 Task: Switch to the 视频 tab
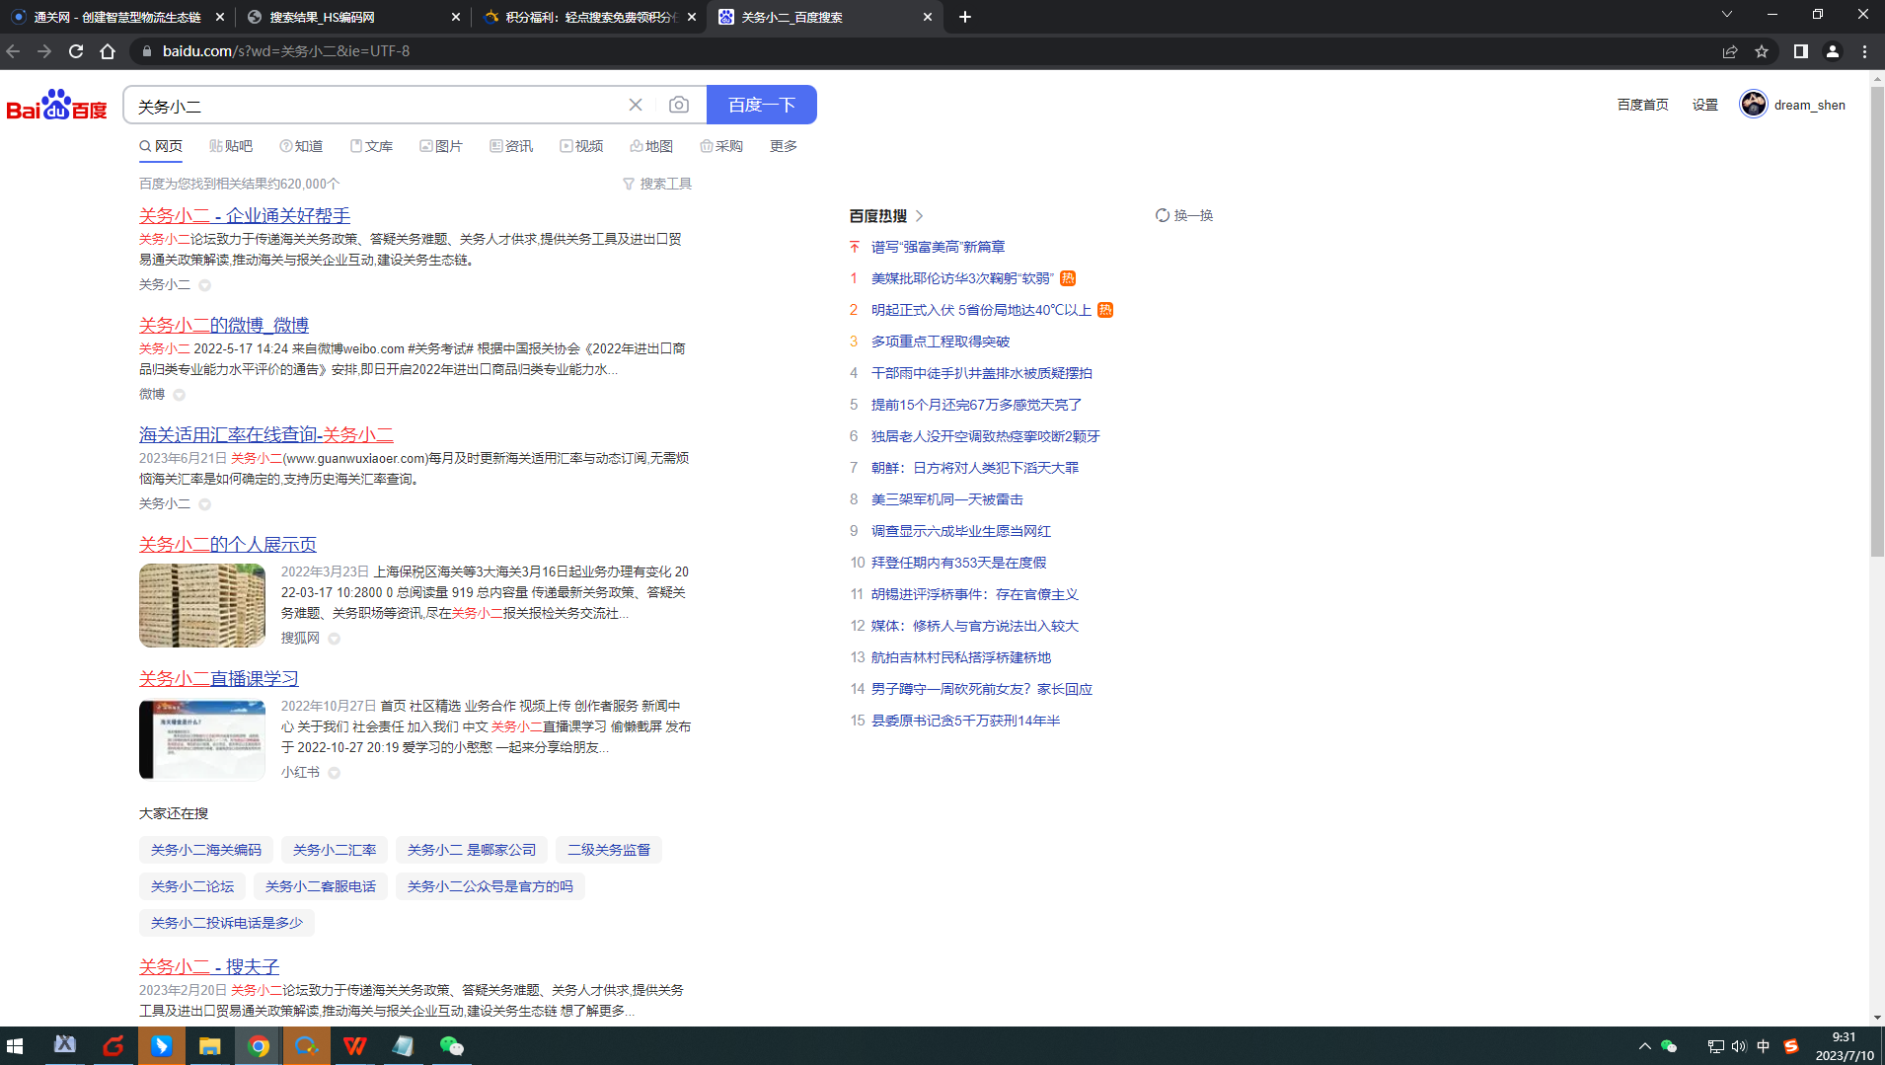tap(581, 146)
